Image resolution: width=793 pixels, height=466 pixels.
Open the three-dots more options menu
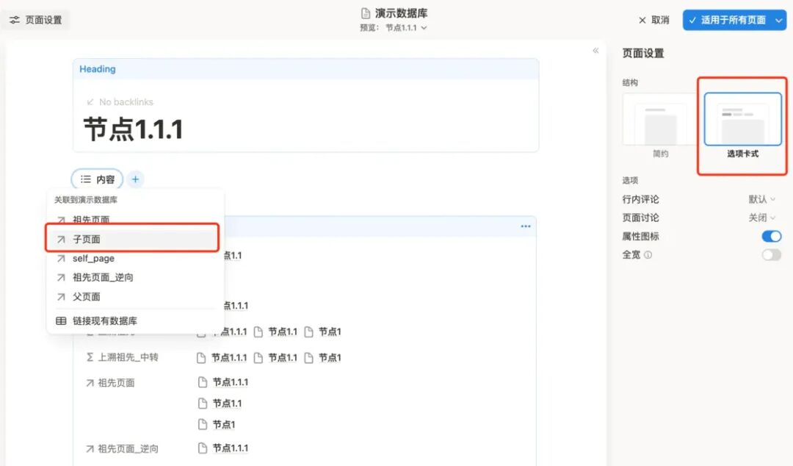[526, 226]
